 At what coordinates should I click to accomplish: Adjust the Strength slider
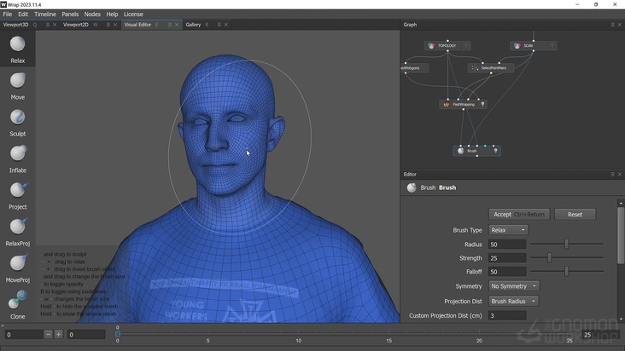[x=549, y=258]
